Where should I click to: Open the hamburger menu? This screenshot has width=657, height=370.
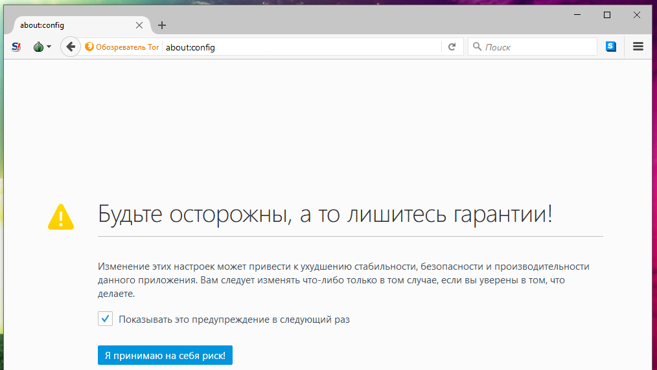pyautogui.click(x=638, y=47)
